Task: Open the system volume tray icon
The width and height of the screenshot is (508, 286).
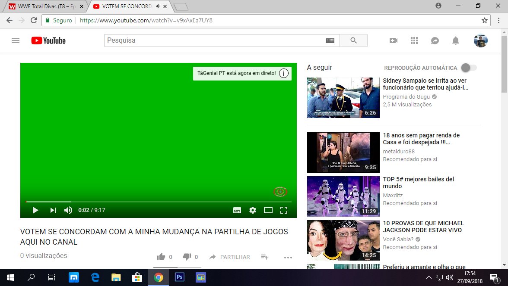Action: pos(450,277)
